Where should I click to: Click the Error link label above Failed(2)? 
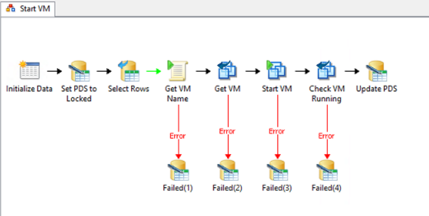click(227, 131)
